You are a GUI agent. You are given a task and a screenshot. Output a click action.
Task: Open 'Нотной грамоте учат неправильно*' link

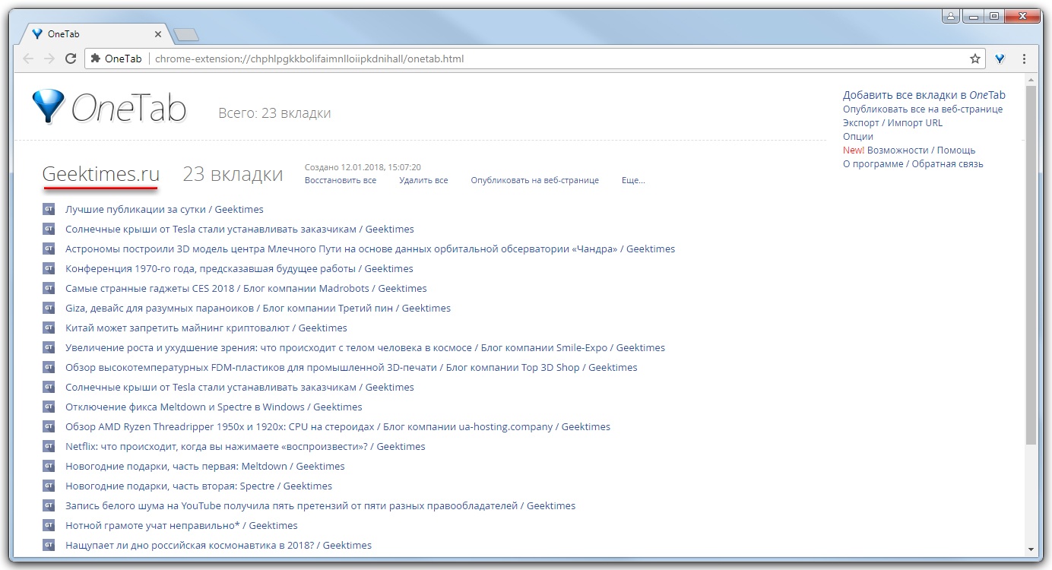click(182, 525)
